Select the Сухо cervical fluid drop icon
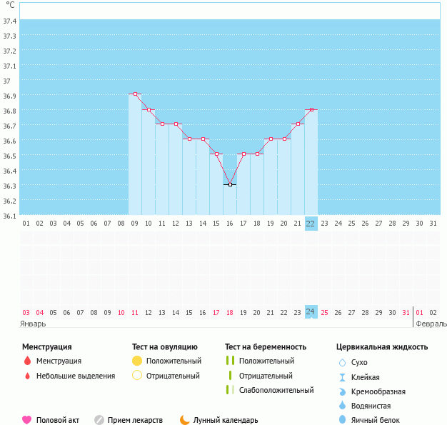447x425 pixels. [x=342, y=363]
